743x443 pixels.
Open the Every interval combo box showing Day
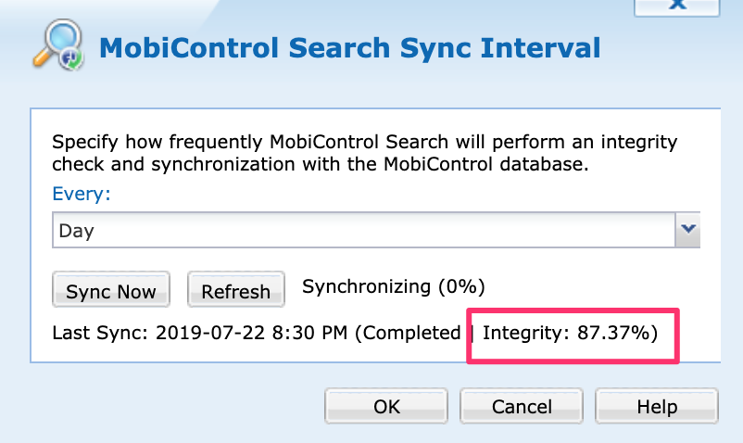tap(363, 230)
